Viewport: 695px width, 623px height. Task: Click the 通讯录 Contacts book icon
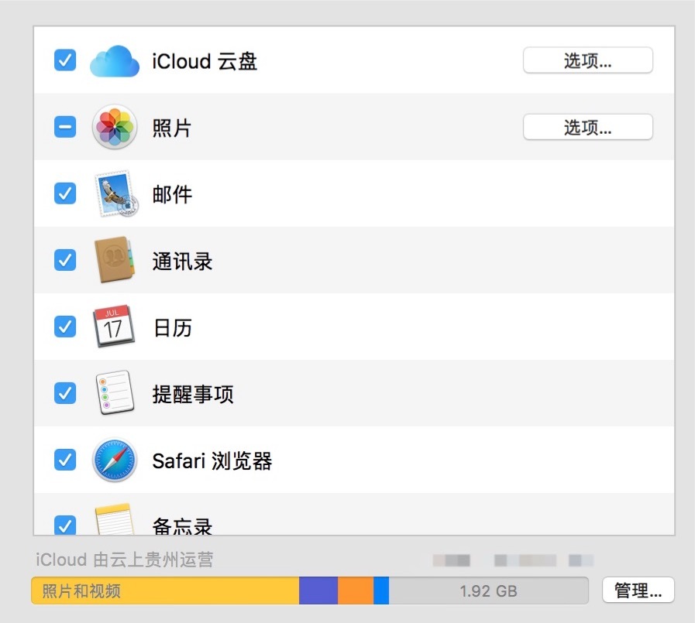click(115, 260)
